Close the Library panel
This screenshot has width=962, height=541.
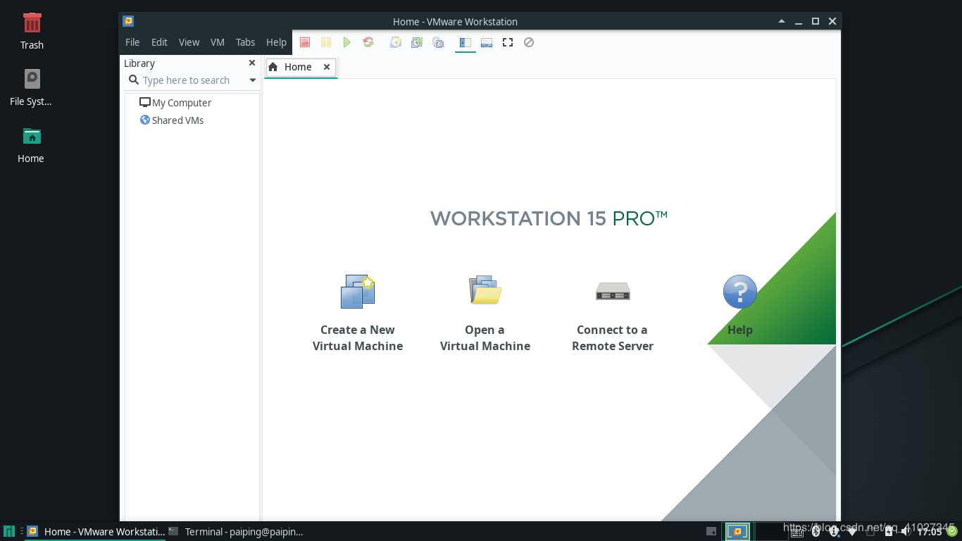coord(252,63)
